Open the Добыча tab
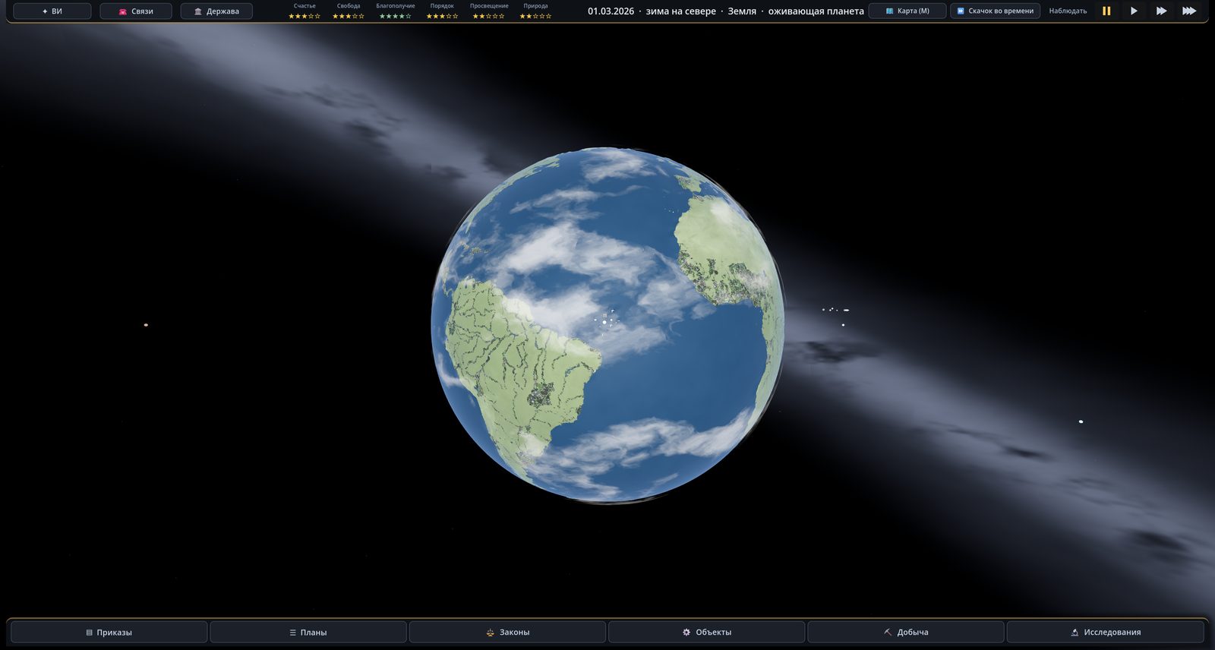 (906, 632)
